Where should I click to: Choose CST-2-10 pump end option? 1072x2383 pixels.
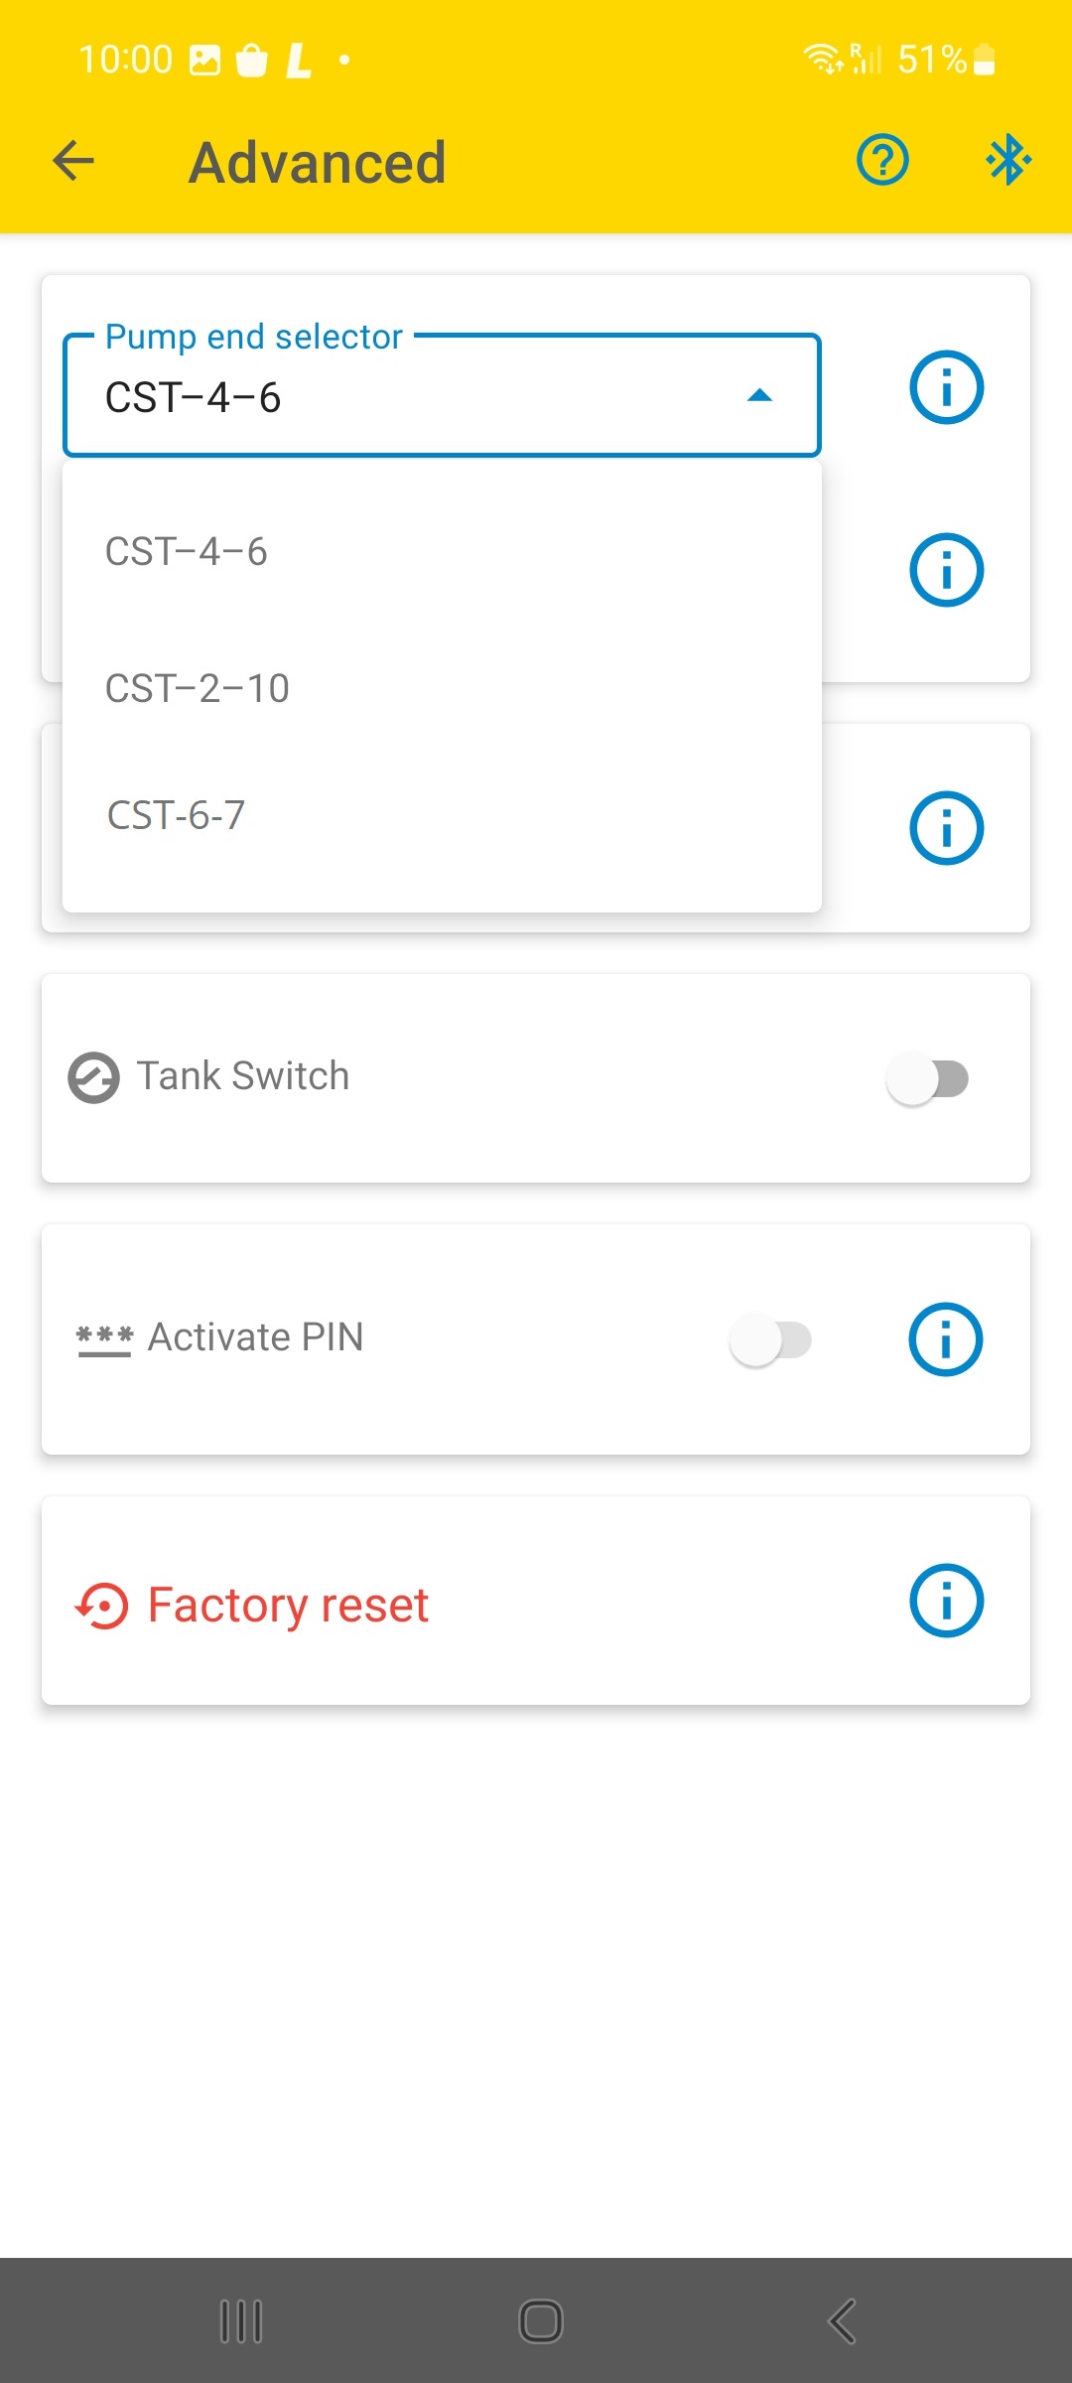(x=442, y=688)
